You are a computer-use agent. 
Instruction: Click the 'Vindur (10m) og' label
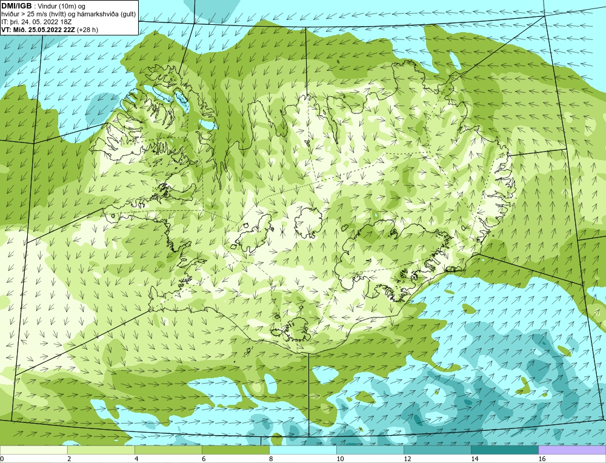(62, 6)
